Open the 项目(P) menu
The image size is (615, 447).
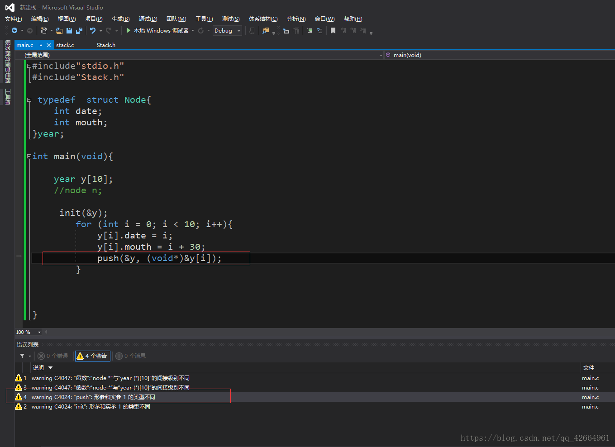[x=94, y=19]
